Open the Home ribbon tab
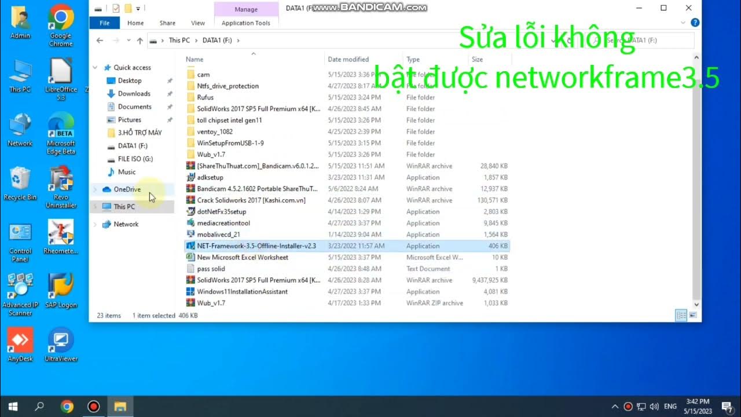Image resolution: width=741 pixels, height=417 pixels. point(135,23)
